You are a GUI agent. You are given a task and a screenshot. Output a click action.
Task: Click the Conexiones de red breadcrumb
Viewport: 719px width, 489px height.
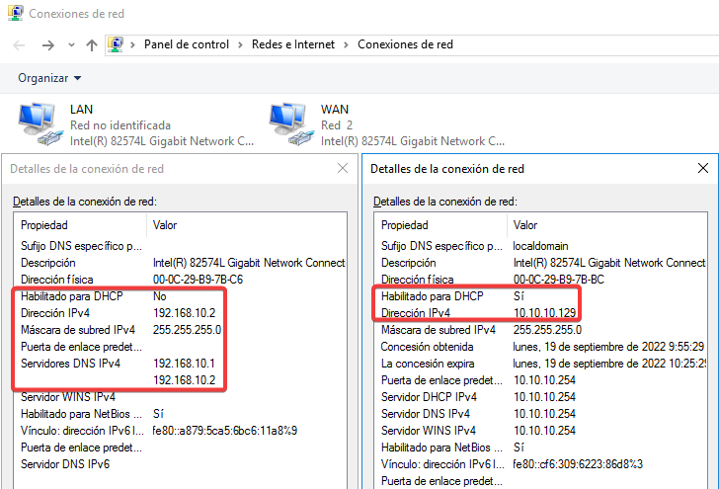coord(405,44)
